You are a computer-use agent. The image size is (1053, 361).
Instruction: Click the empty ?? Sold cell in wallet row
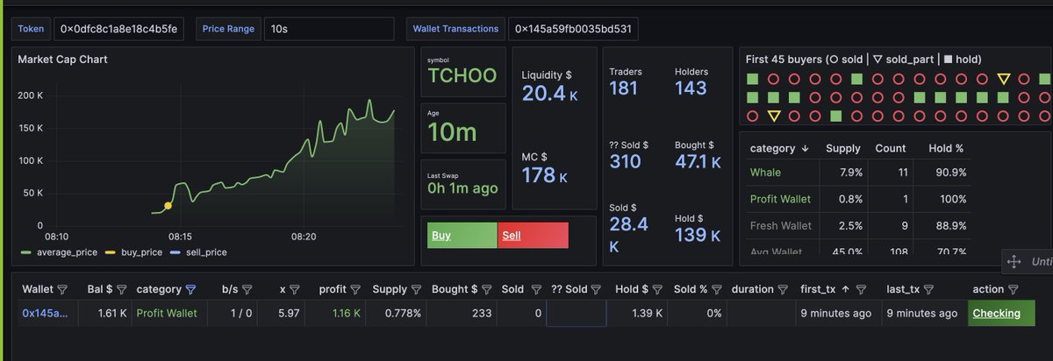576,313
